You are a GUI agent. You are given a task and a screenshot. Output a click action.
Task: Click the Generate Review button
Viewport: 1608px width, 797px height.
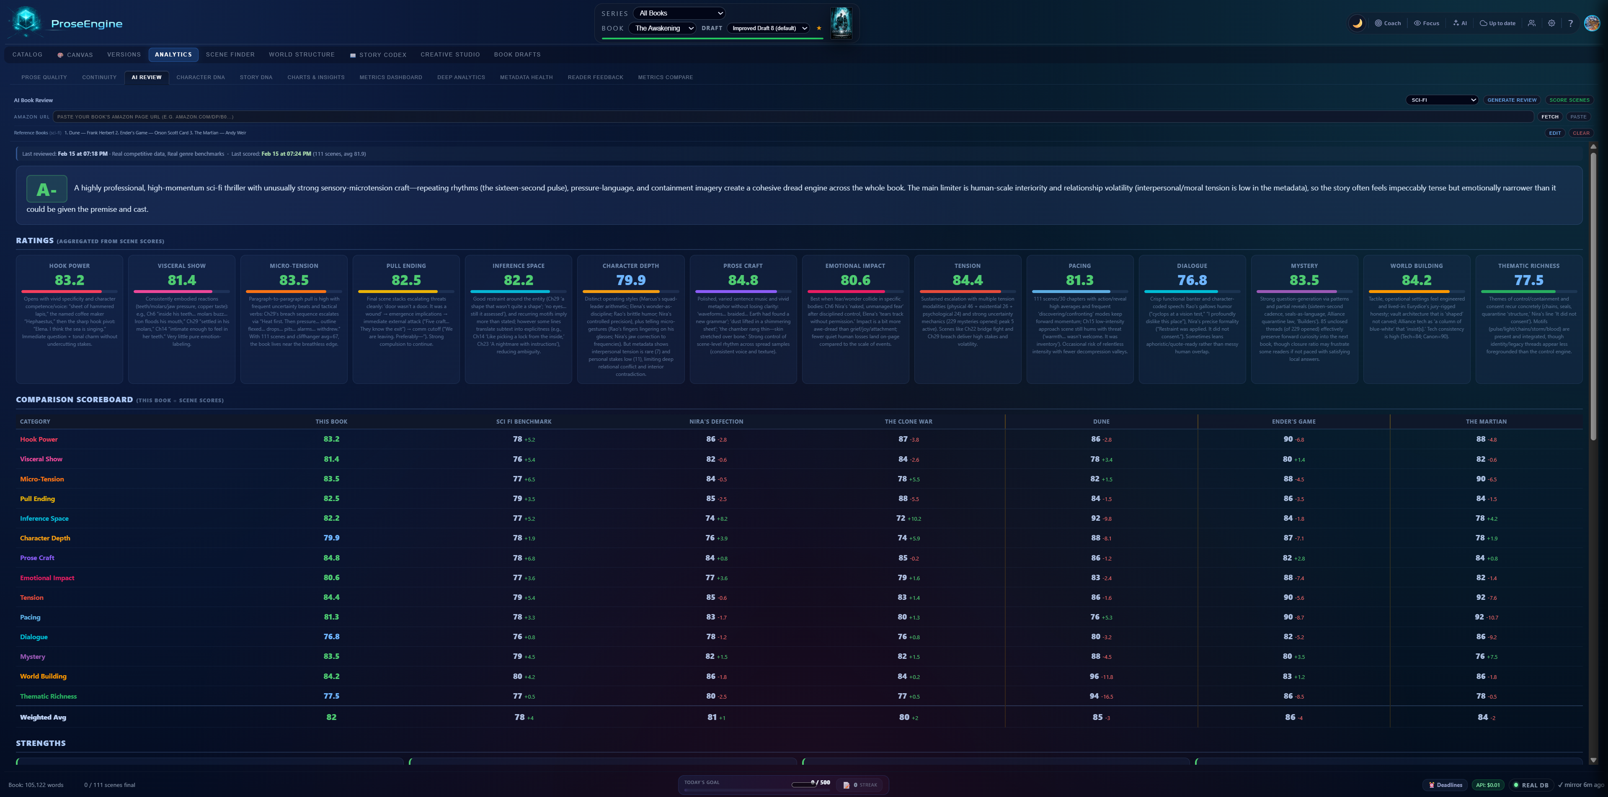(1511, 100)
